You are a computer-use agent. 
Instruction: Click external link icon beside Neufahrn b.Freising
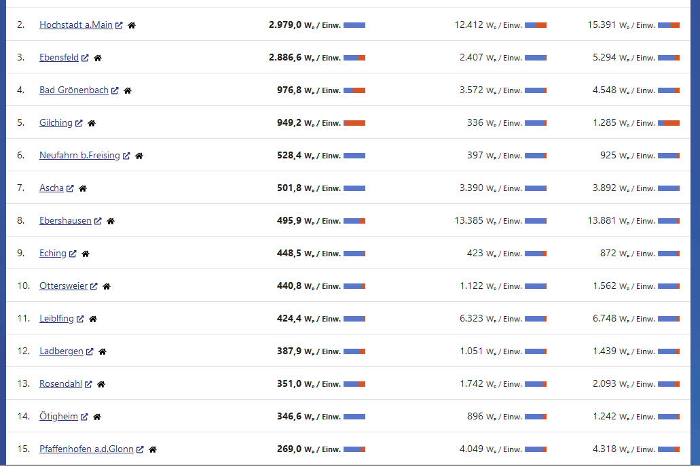(126, 156)
